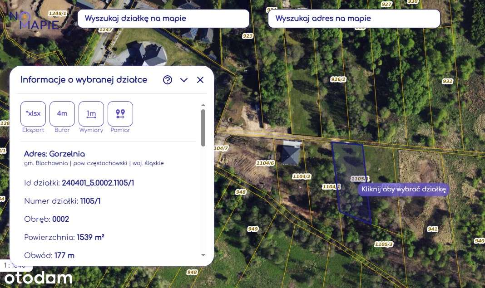Open the 4m Bufor tool
485x288 pixels.
pyautogui.click(x=62, y=114)
